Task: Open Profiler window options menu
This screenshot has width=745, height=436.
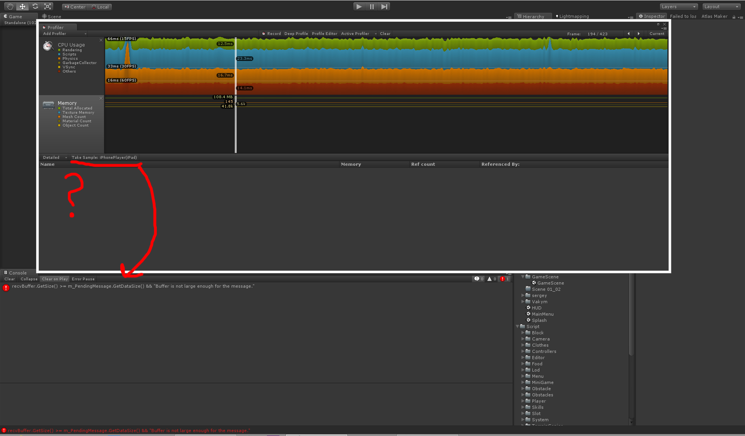Action: coord(664,29)
